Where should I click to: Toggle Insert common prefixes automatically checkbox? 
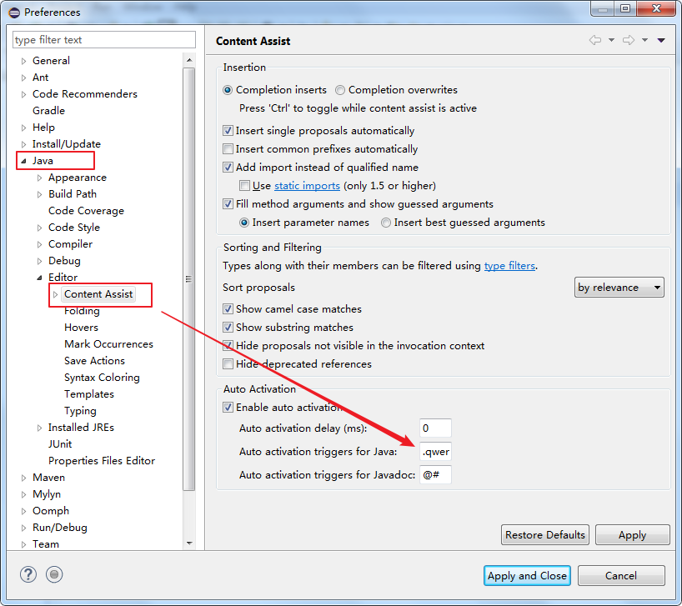click(x=228, y=148)
